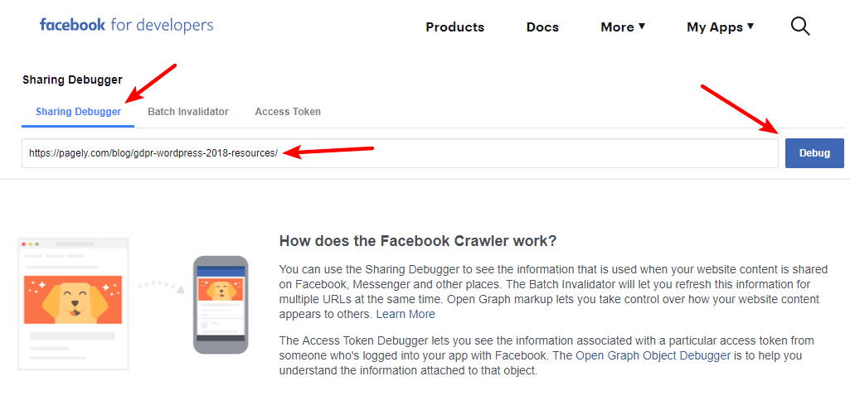Focus the URL input field

[x=400, y=153]
